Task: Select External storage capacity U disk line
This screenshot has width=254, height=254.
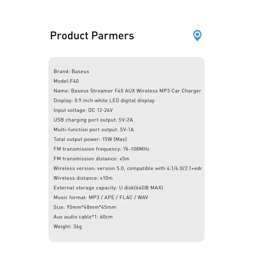Action: pyautogui.click(x=108, y=188)
